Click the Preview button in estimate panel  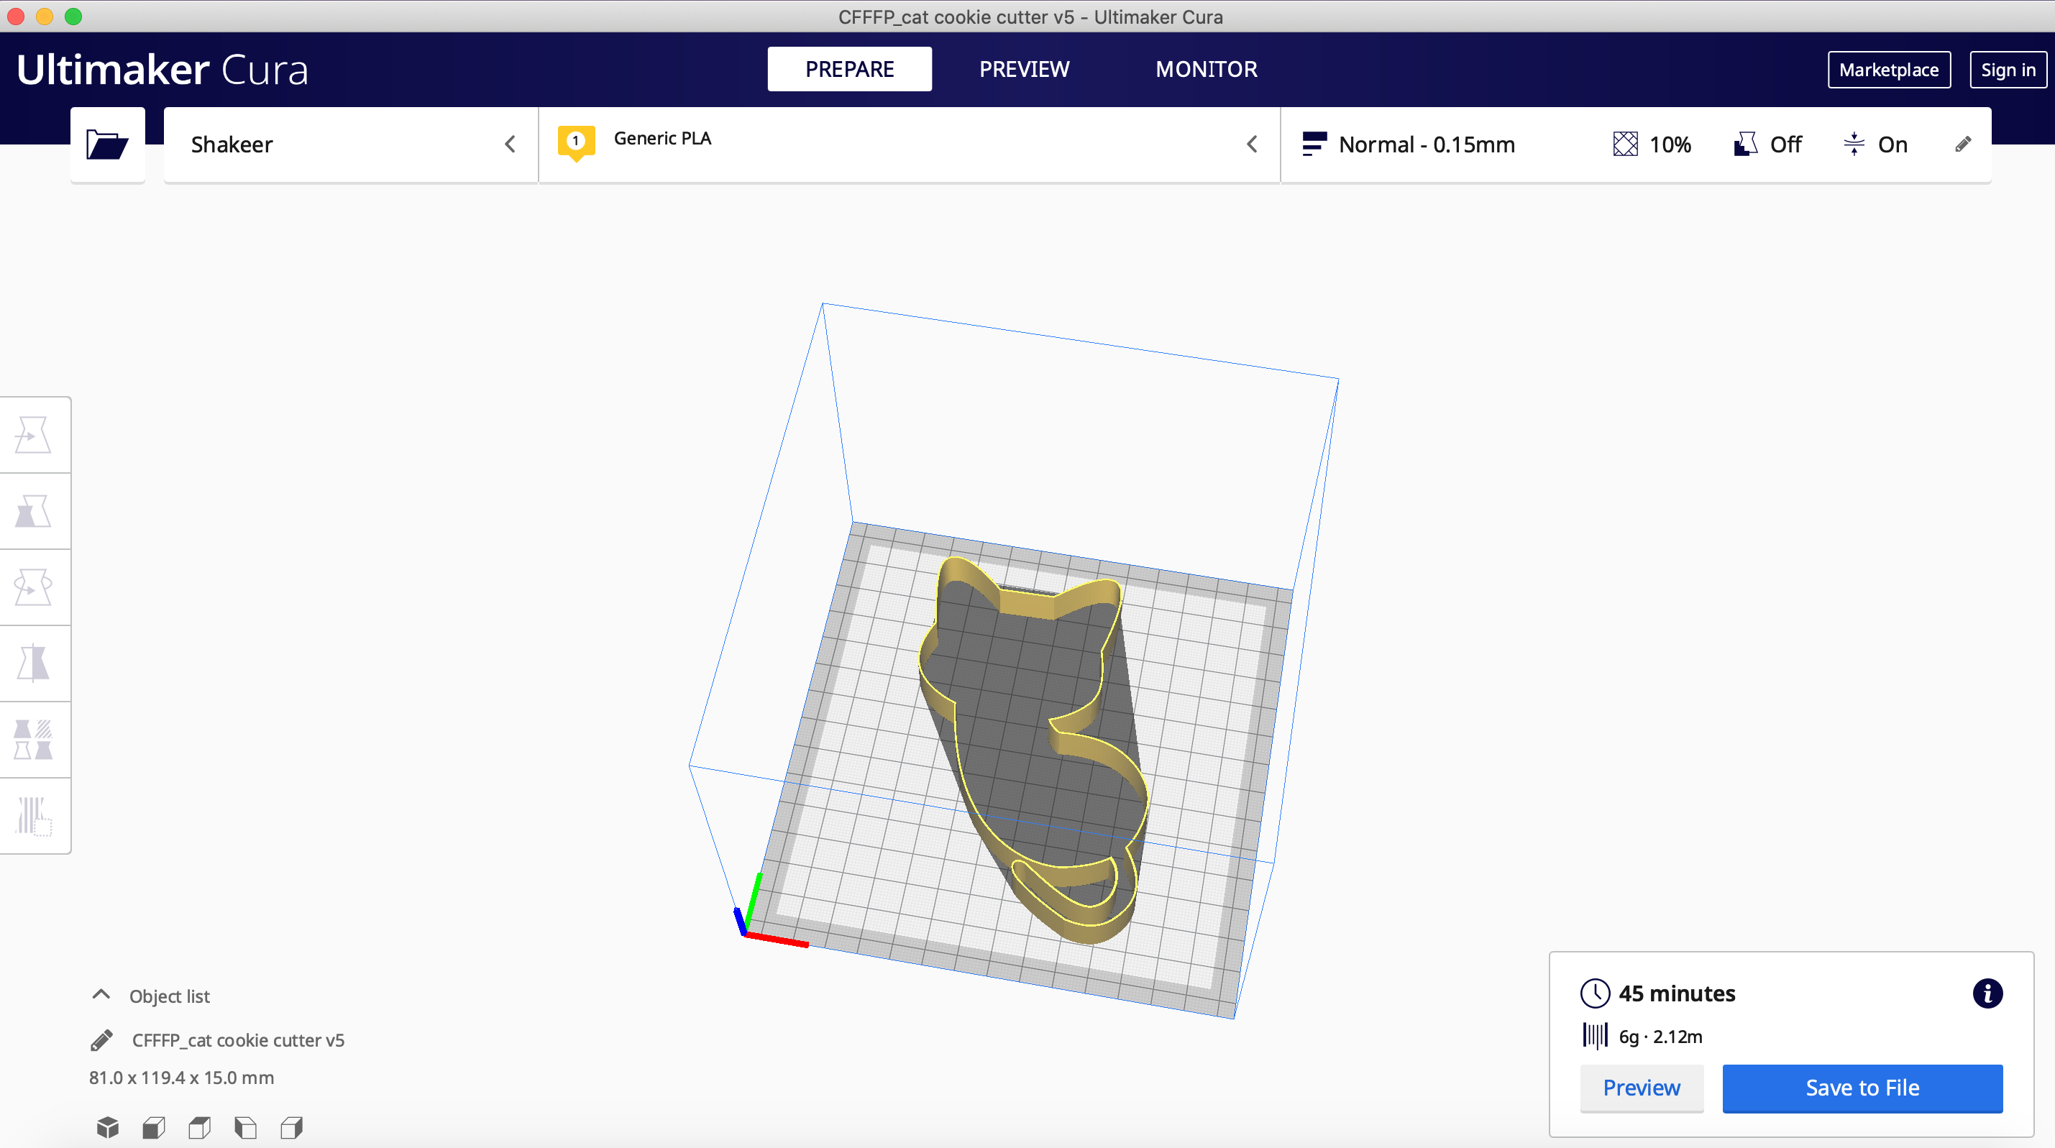1642,1088
